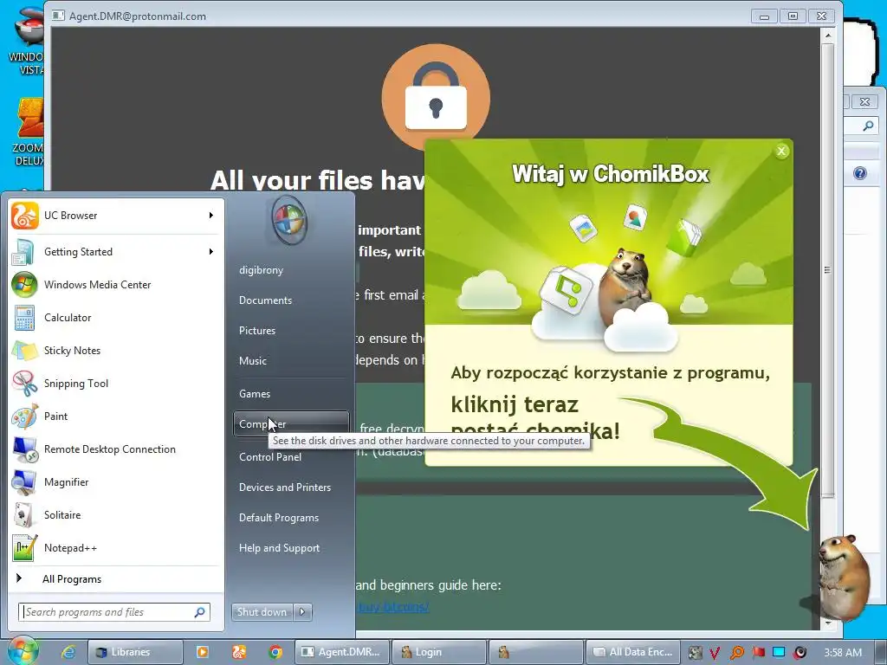Switch to Agent.DMR taskbar window
The height and width of the screenshot is (665, 887).
point(342,652)
